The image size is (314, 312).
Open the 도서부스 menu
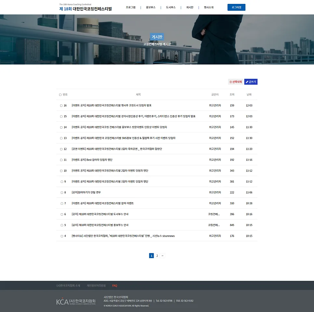[171, 7]
